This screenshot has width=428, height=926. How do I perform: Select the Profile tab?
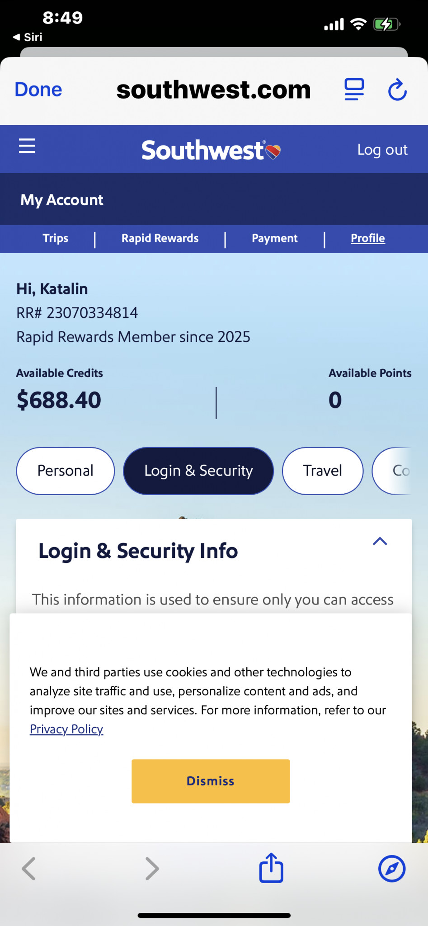[x=368, y=238]
